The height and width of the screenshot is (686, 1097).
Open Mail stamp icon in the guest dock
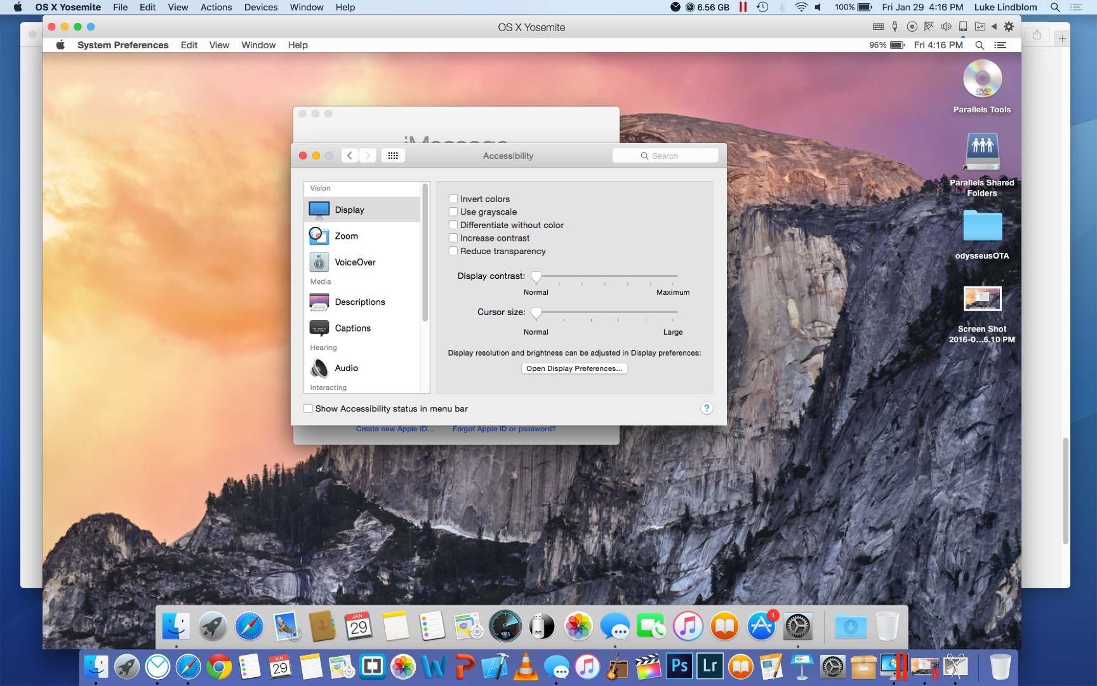tap(286, 627)
